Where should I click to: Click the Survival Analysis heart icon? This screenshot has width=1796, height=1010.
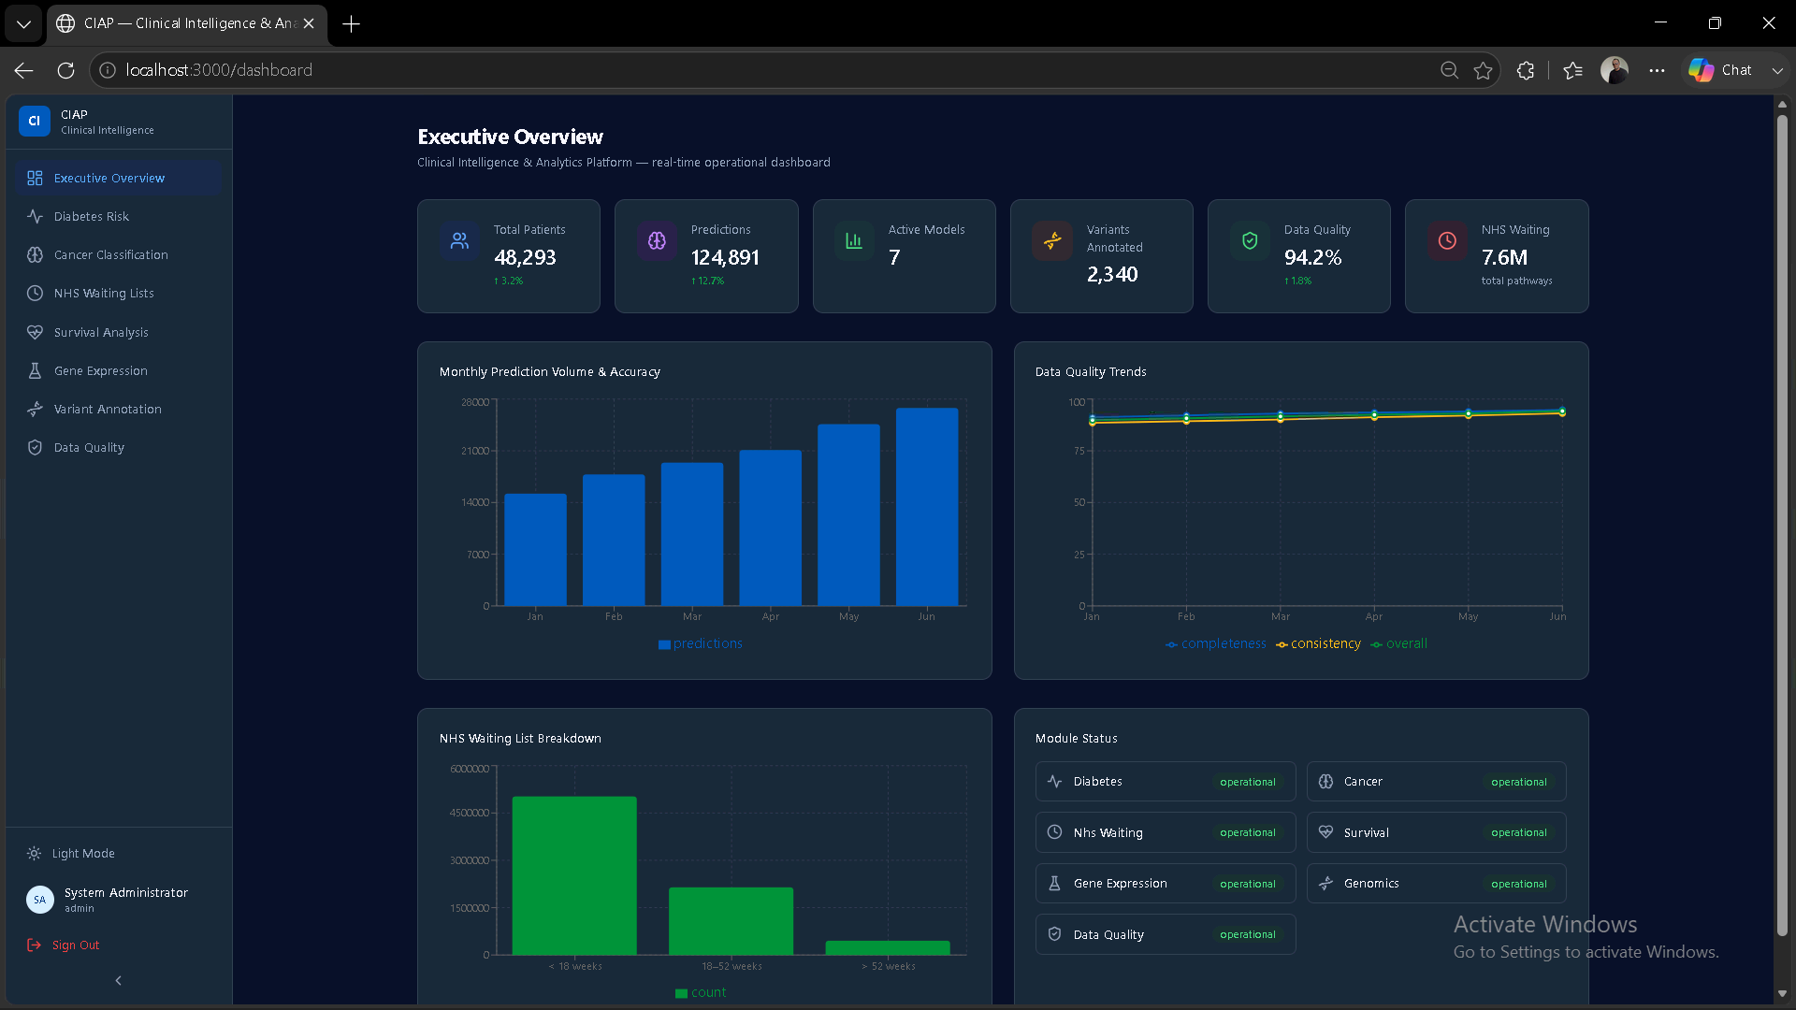[35, 332]
